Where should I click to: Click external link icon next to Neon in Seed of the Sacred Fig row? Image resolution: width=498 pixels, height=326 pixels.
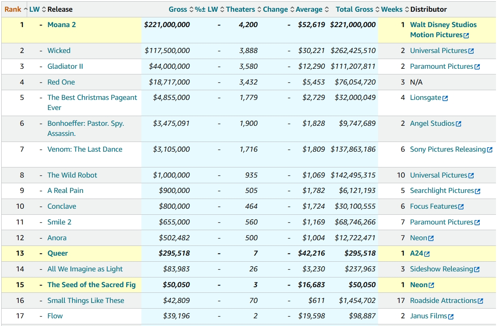click(431, 286)
